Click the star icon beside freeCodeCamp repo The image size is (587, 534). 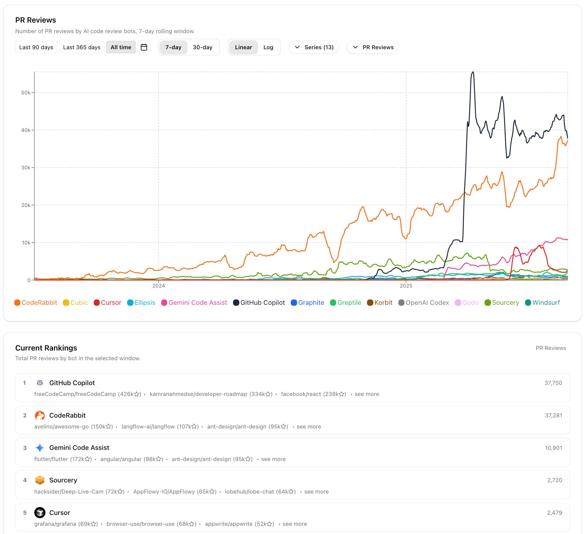pos(137,394)
